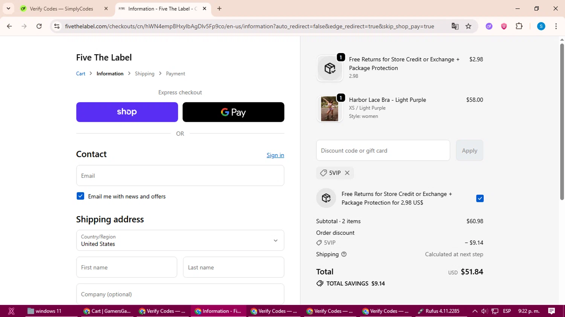Click the Total $51.84 amount
This screenshot has width=565, height=317.
472,272
